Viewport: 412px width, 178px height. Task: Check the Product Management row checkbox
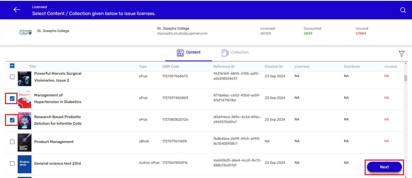point(12,142)
